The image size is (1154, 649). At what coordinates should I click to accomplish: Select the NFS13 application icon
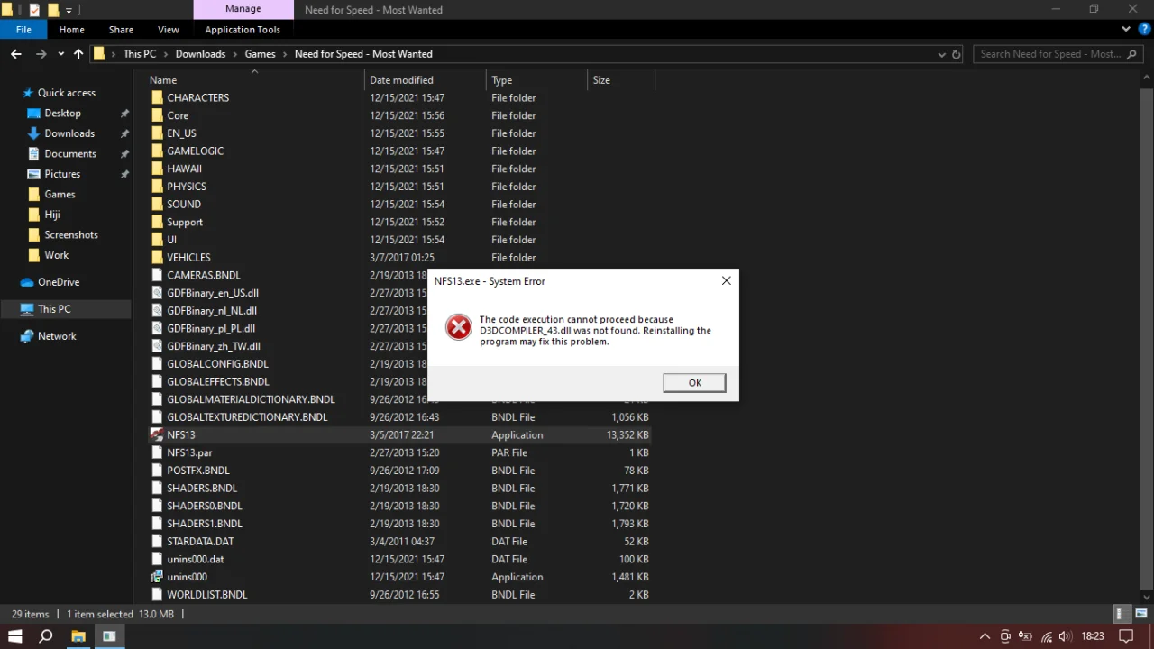pyautogui.click(x=157, y=434)
